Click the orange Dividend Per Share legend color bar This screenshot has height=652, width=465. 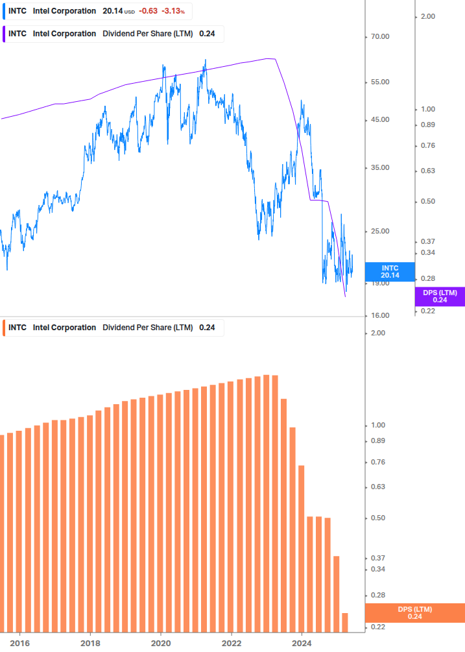point(4,328)
